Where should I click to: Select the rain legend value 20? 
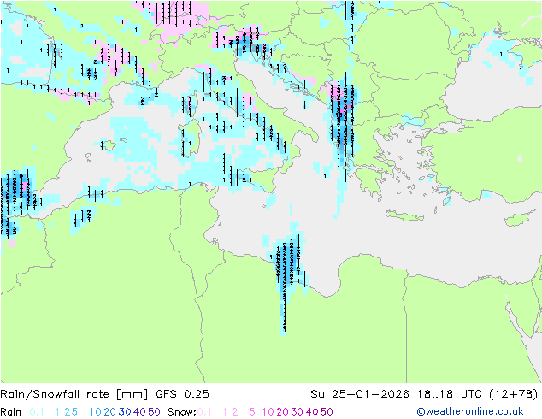click(x=109, y=412)
